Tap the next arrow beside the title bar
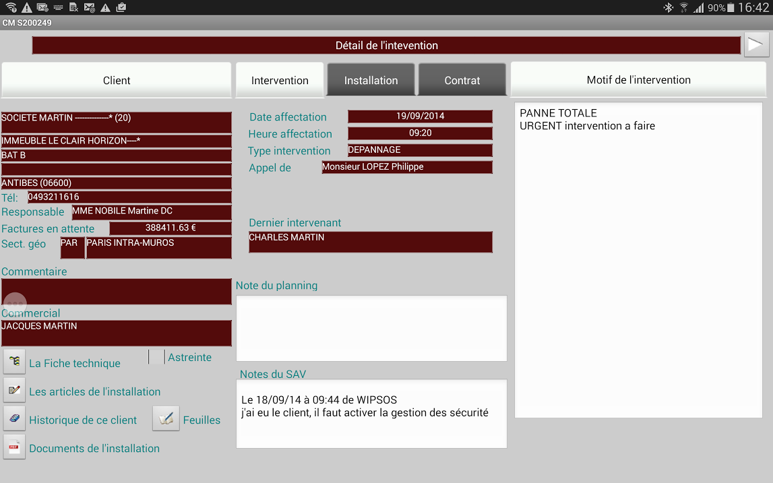This screenshot has height=483, width=773. [756, 45]
